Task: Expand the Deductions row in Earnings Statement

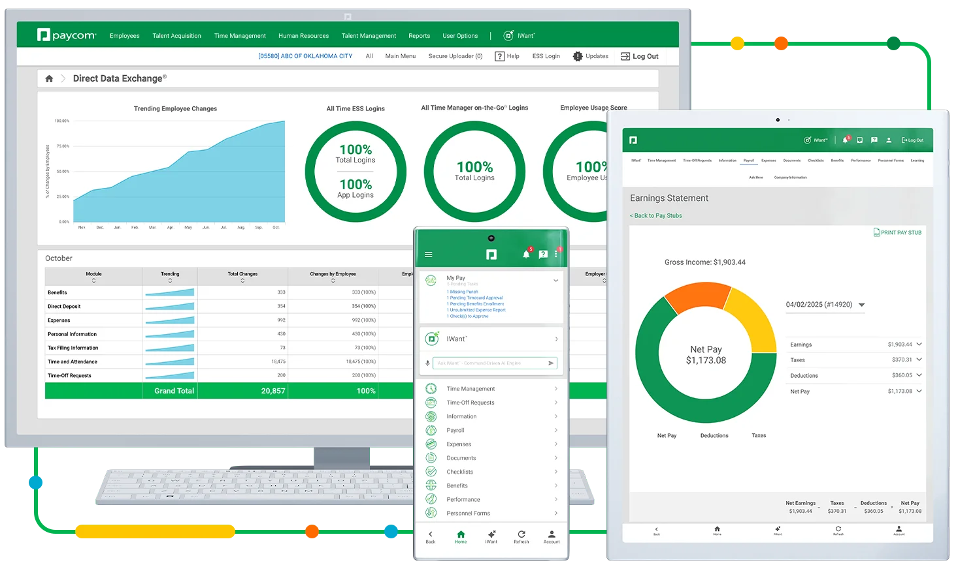Action: pyautogui.click(x=919, y=375)
